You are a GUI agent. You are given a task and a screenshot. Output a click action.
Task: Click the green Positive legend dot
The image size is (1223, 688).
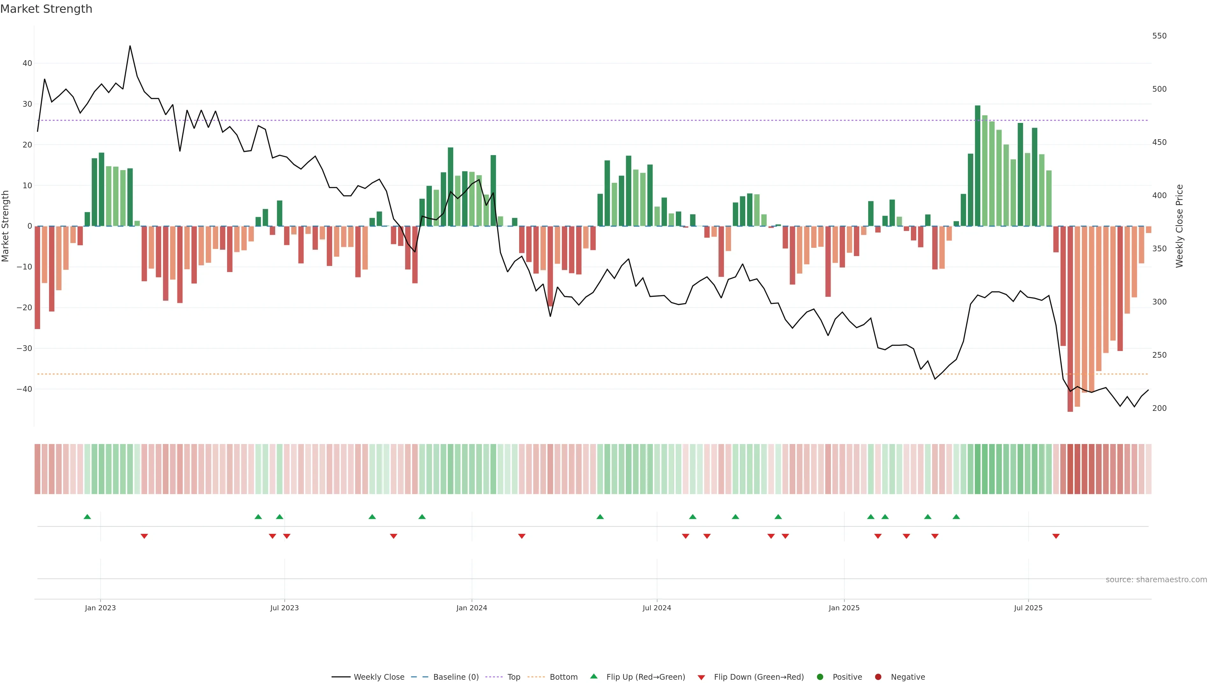point(820,677)
